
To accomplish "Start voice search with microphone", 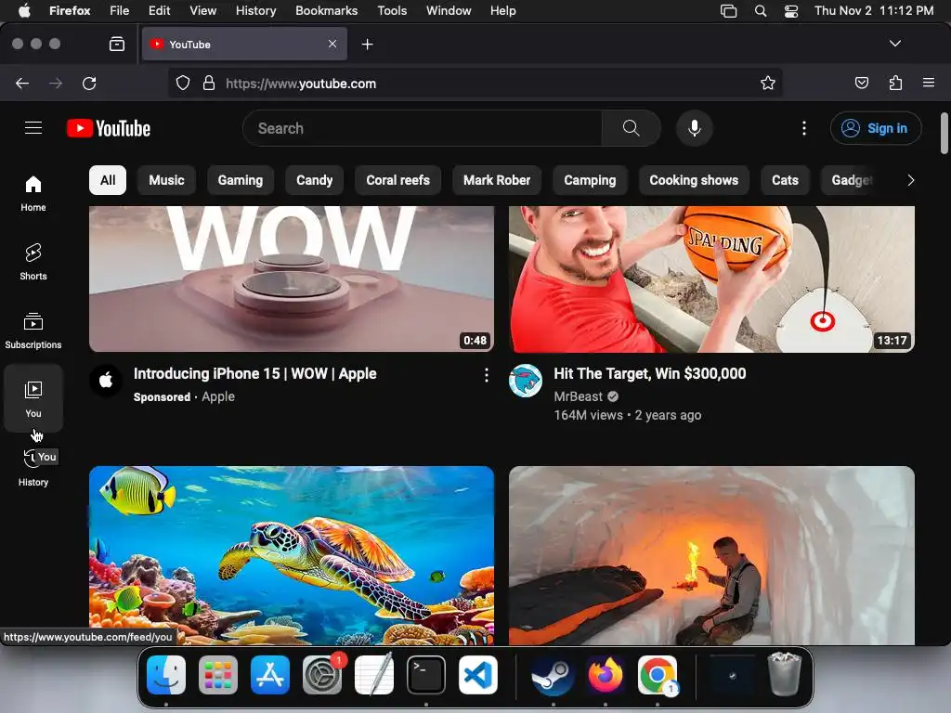I will 695,128.
